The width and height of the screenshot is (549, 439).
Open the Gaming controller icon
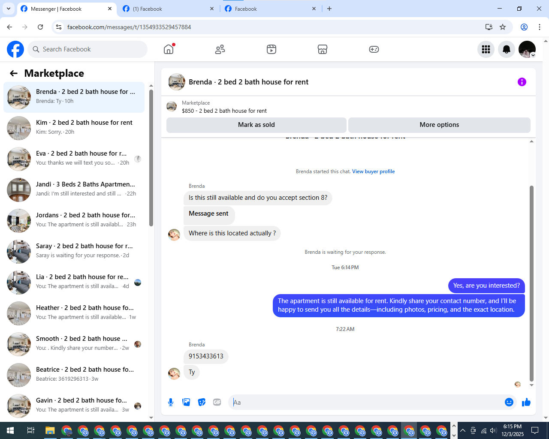click(374, 49)
